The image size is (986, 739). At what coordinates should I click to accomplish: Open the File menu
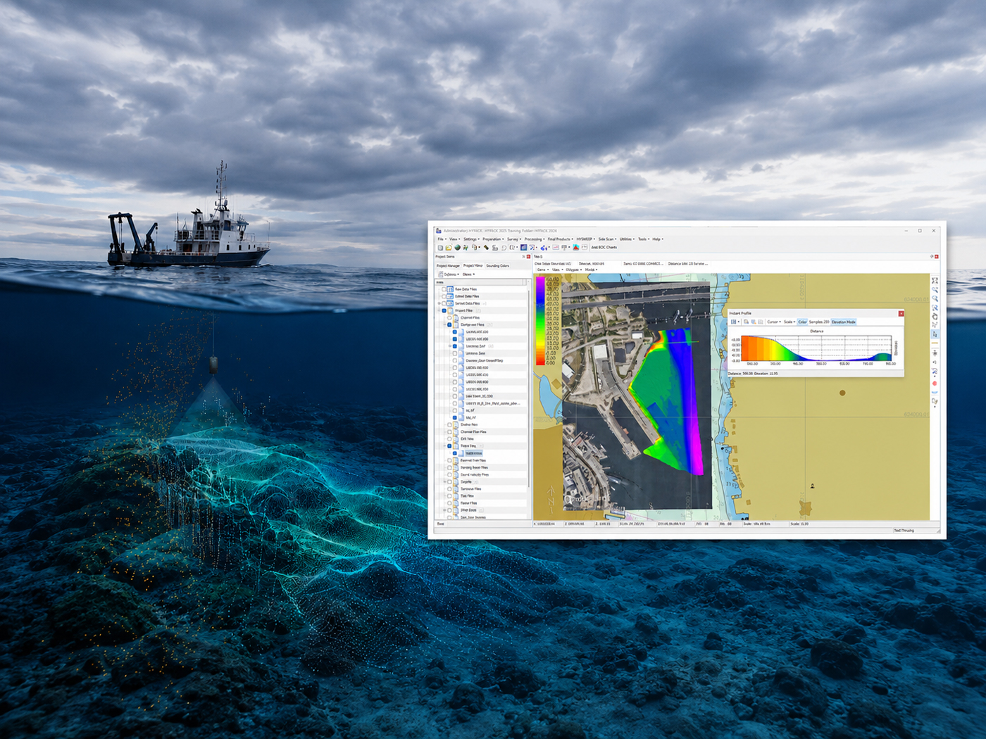[x=441, y=239]
